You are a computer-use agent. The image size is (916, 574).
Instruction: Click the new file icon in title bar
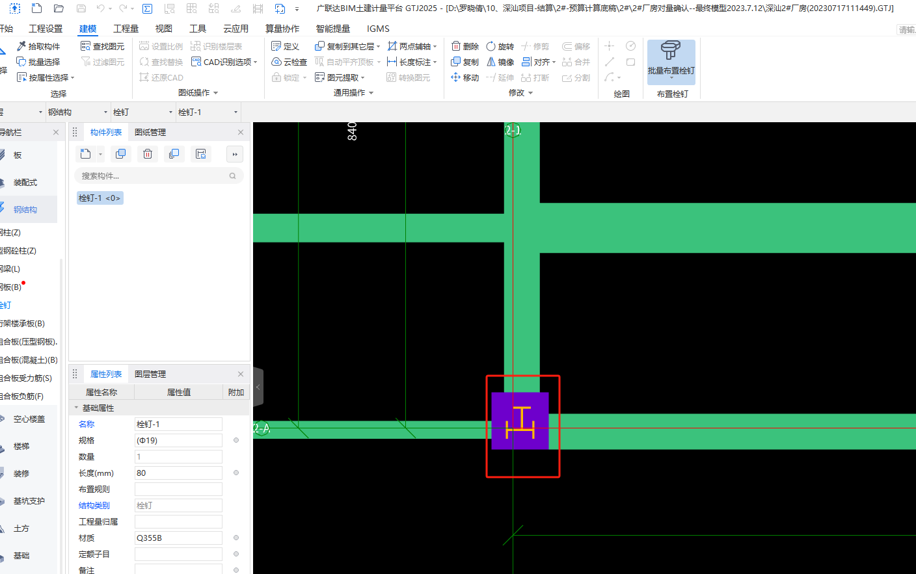coord(37,8)
